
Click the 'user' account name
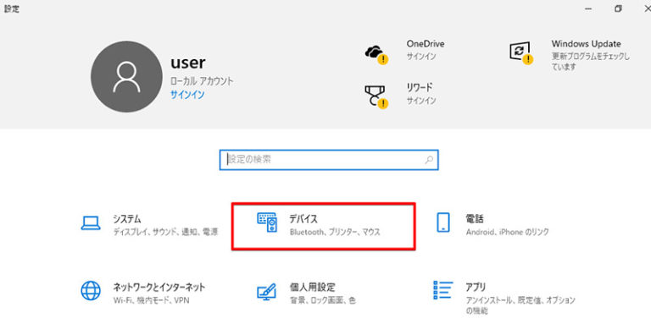[187, 63]
